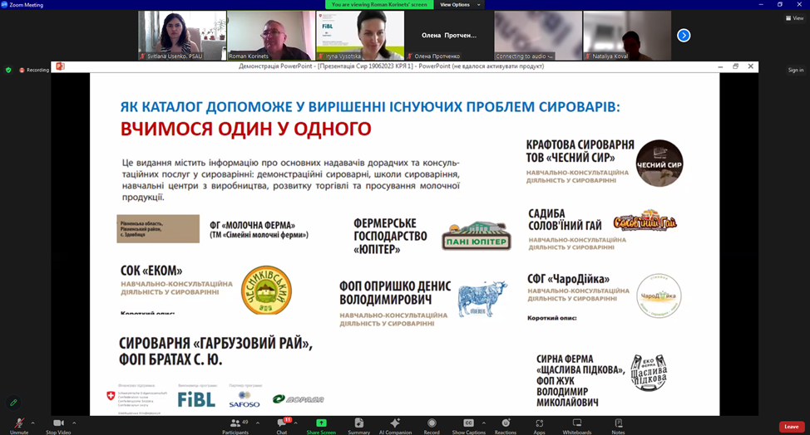
Task: Click the green Share Screen button
Action: [321, 426]
